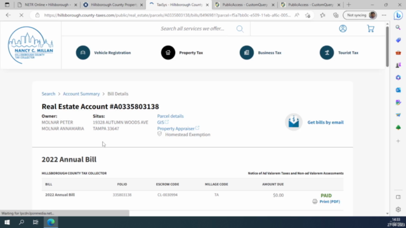406x228 pixels.
Task: Open the Property Tax house icon
Action: tap(168, 53)
